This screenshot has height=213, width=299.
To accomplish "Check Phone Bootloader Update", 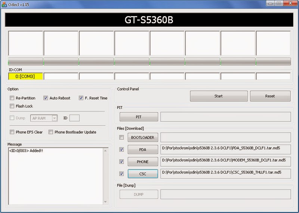I will pos(51,132).
